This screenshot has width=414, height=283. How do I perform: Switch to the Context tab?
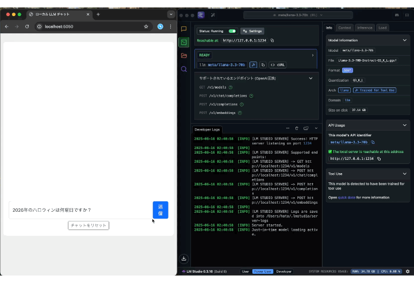(x=344, y=28)
